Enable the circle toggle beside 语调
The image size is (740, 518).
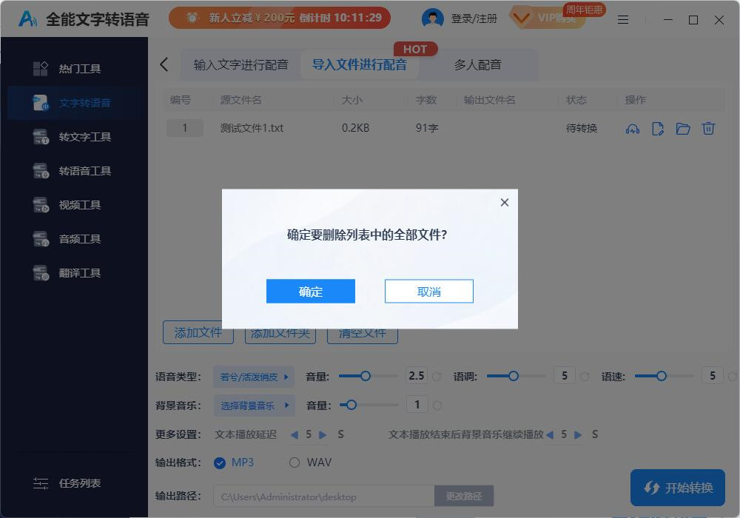tap(585, 375)
